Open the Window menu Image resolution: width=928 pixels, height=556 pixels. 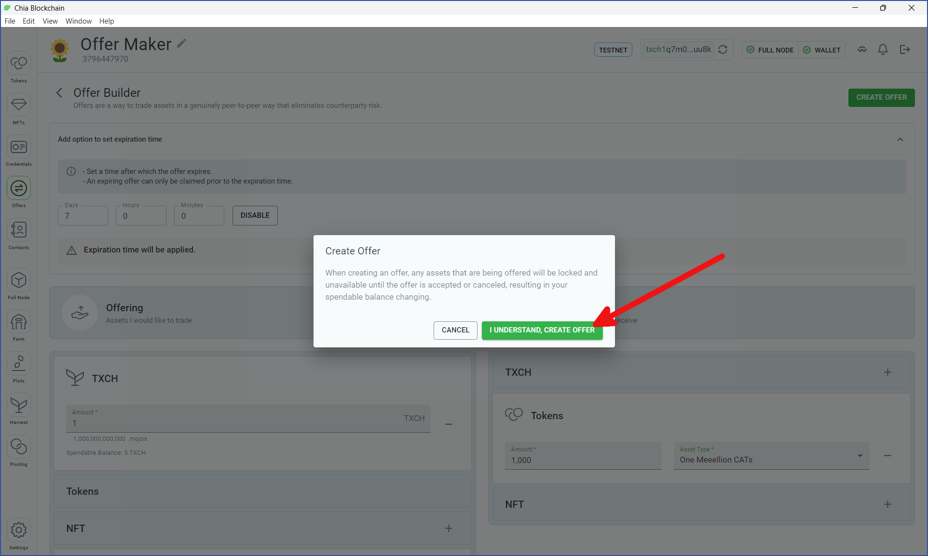coord(79,21)
